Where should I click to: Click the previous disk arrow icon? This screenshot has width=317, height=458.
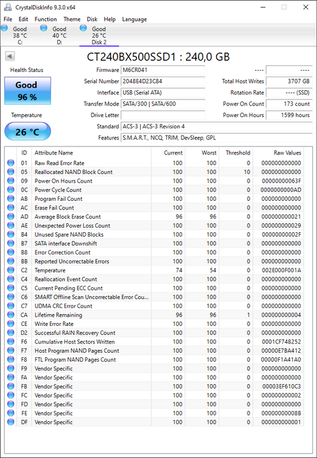coord(10,56)
